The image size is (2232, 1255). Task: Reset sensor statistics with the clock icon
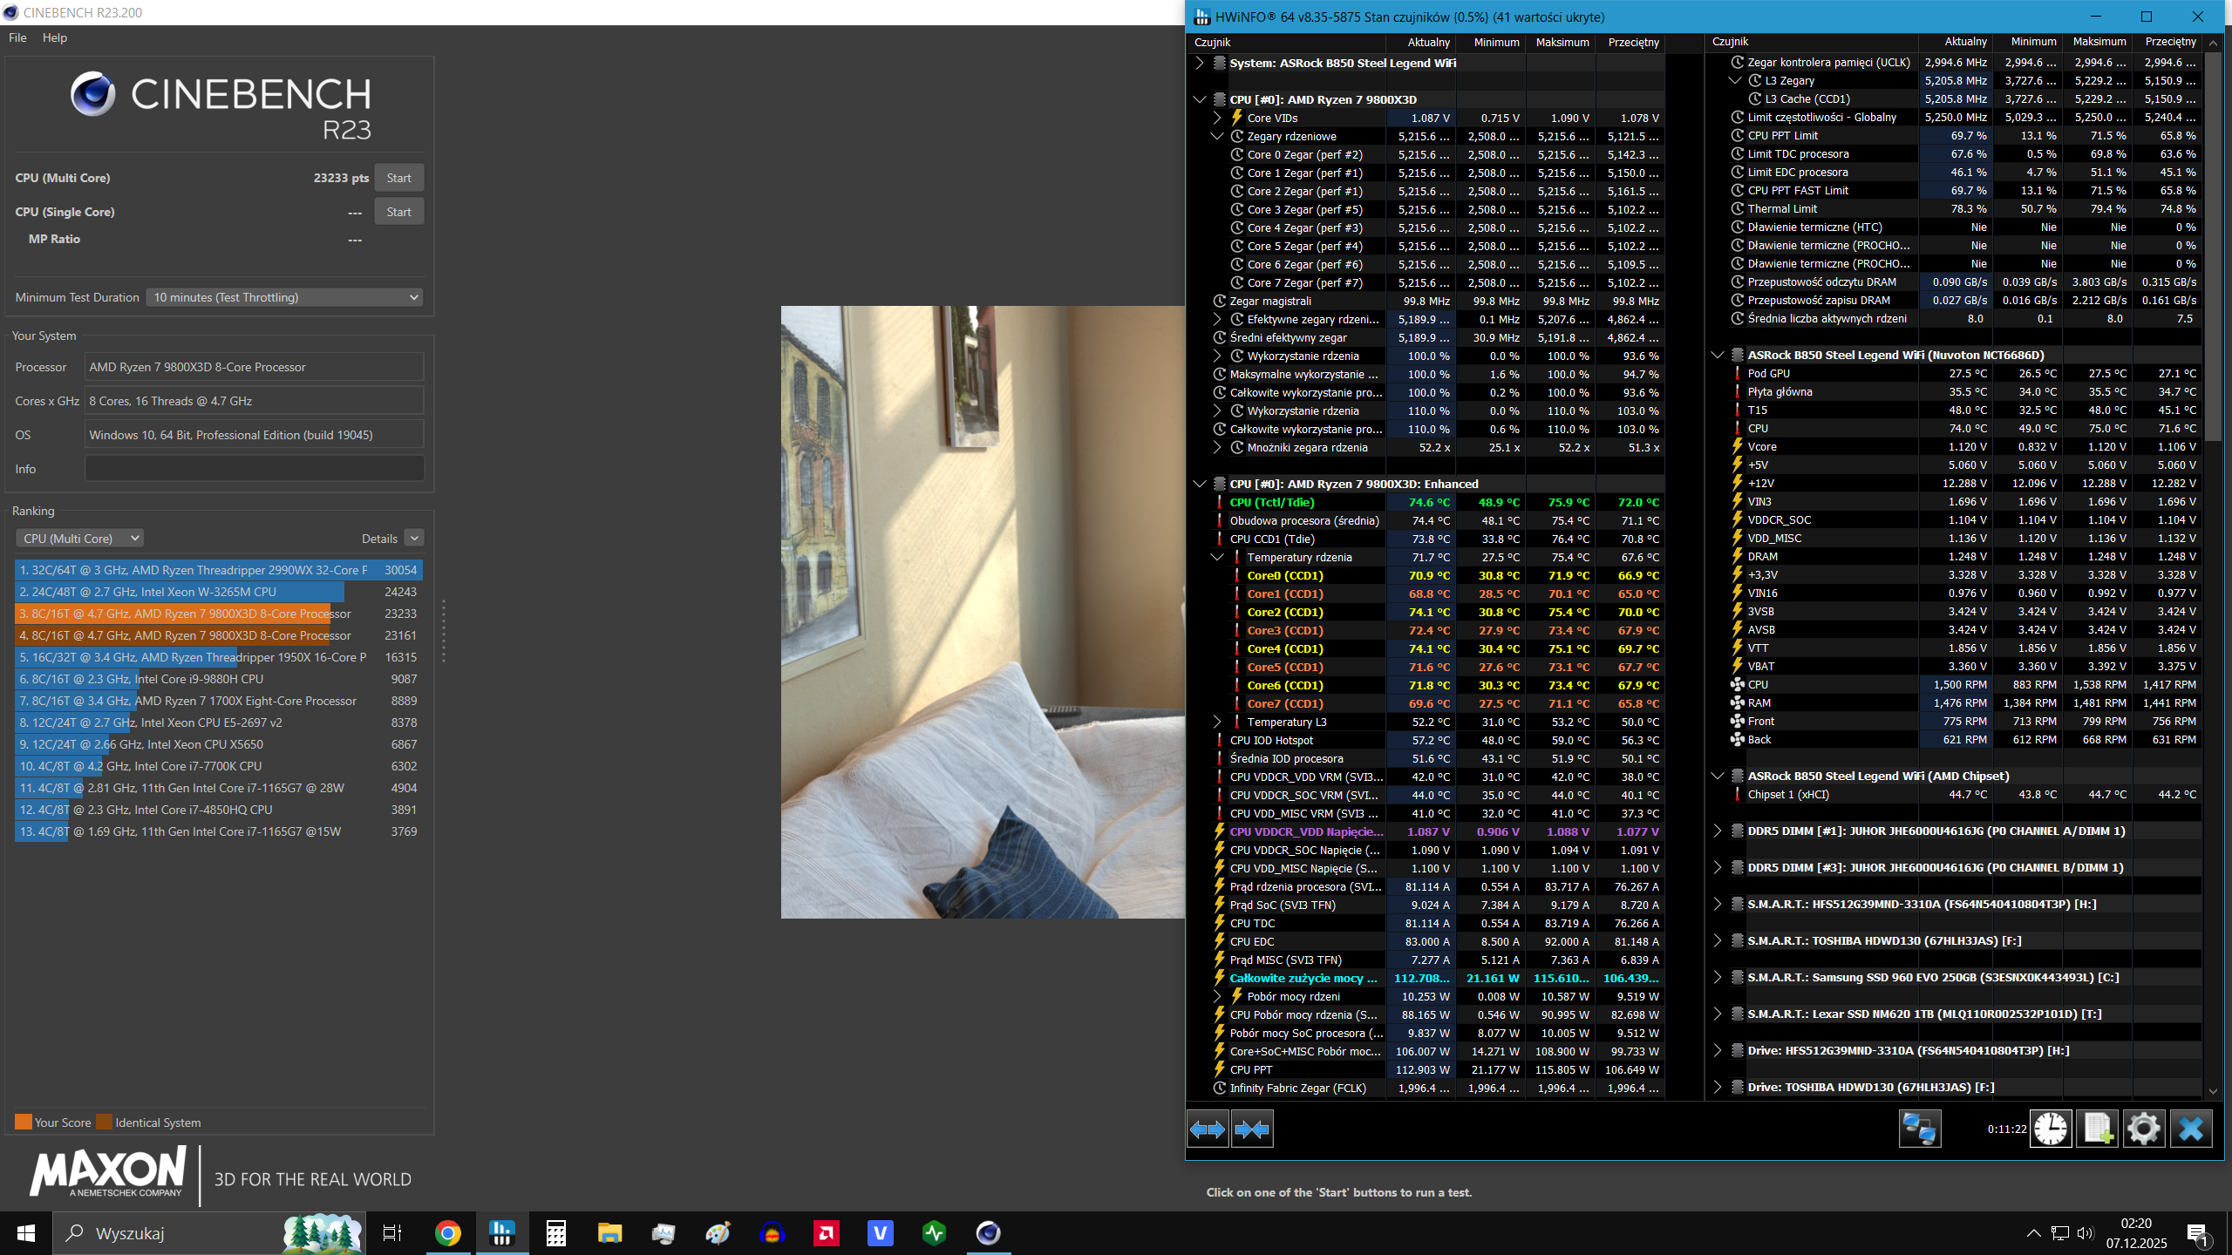click(x=2051, y=1129)
